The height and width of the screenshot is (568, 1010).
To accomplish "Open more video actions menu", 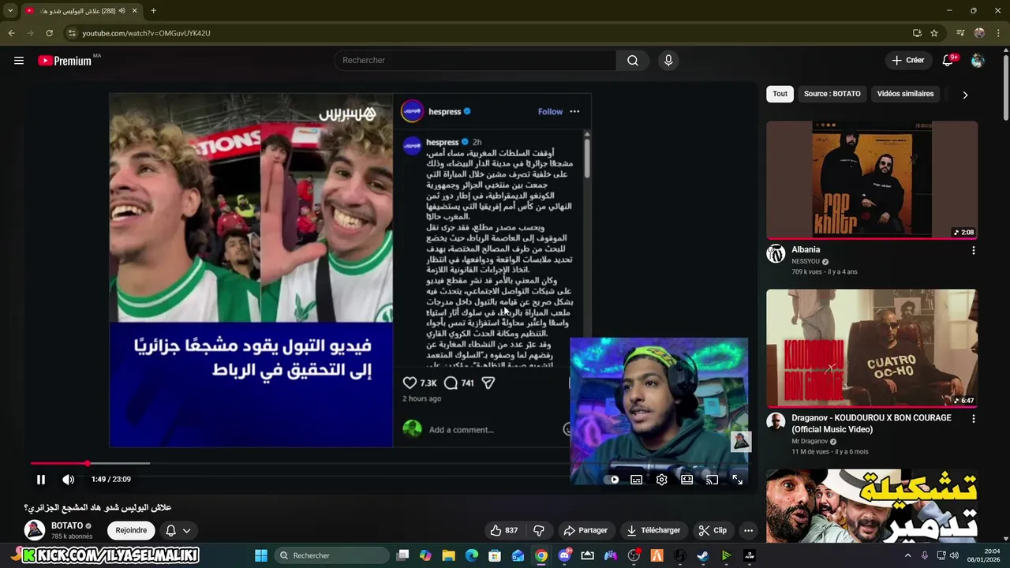I will pos(748,530).
